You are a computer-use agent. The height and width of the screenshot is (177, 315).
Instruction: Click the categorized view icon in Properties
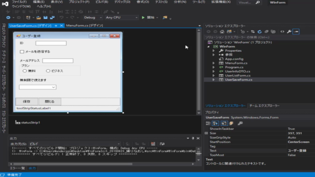click(208, 123)
